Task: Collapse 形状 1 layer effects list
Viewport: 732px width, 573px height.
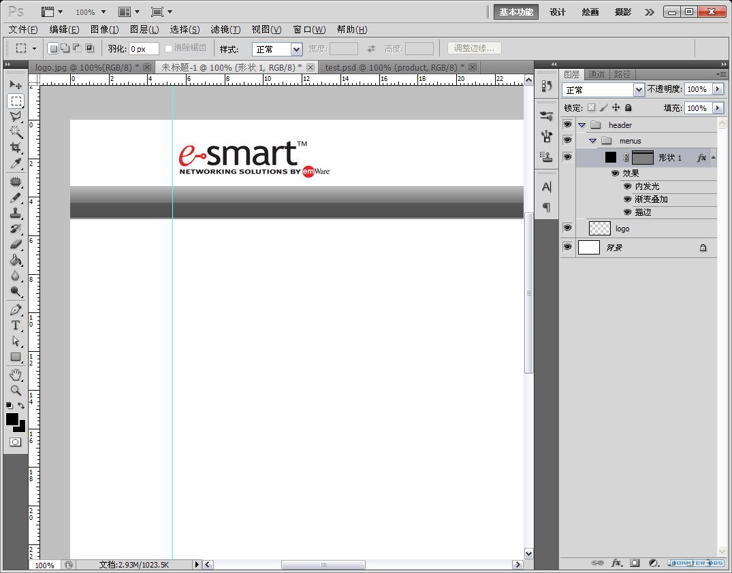Action: [714, 158]
